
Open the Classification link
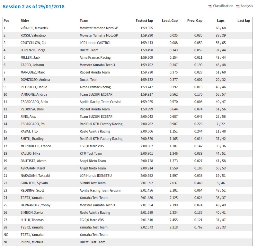click(223, 6)
